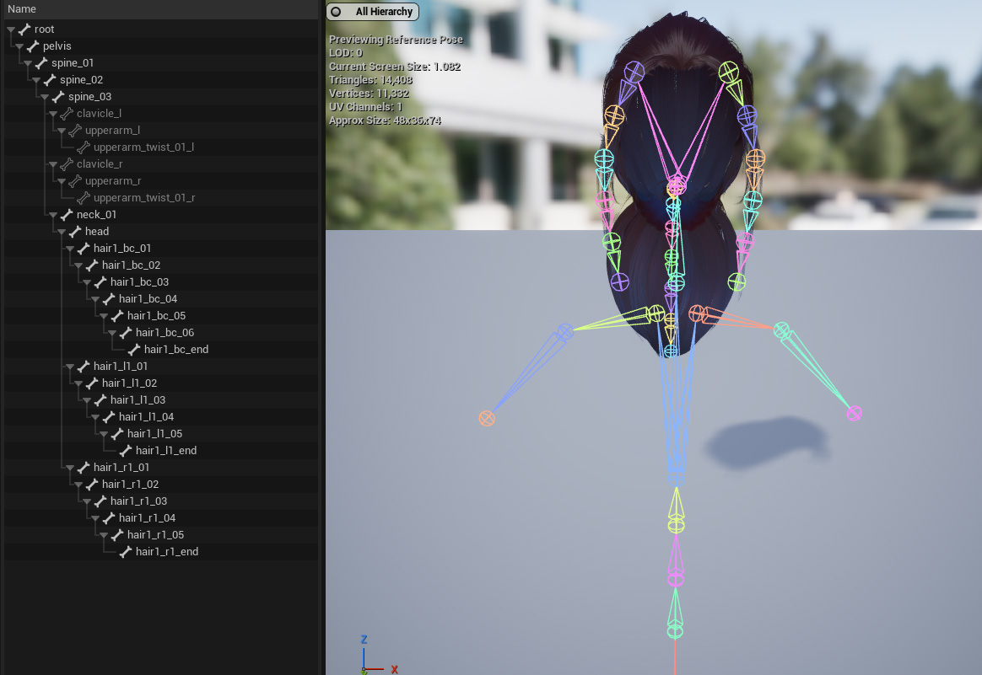982x675 pixels.
Task: Click the 'Previewing Reference Pose' viewport text
Action: click(396, 40)
